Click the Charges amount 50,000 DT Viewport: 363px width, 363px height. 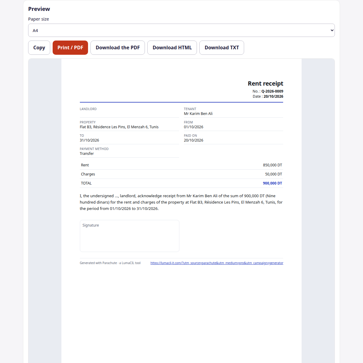click(x=273, y=174)
